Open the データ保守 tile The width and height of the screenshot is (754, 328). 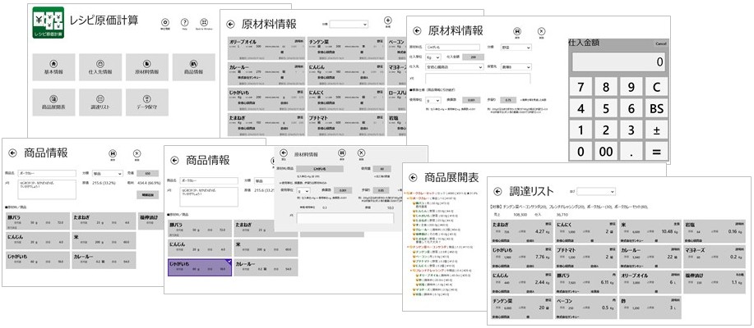pos(149,101)
